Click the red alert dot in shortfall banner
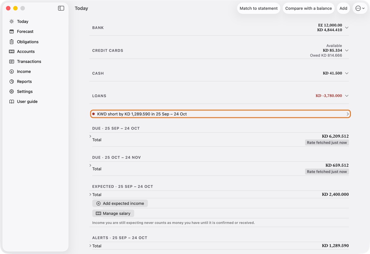This screenshot has height=254, width=370. 93,114
